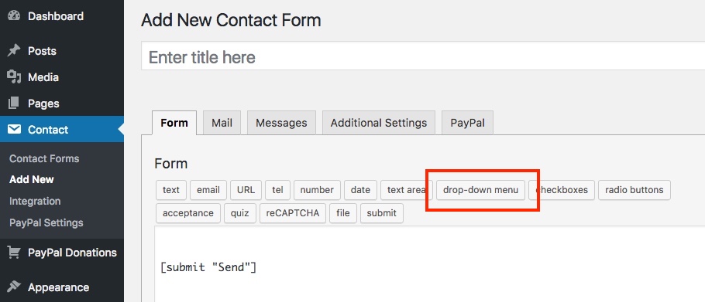Click the Appearance paintbrush icon
This screenshot has width=705, height=302.
[x=14, y=287]
